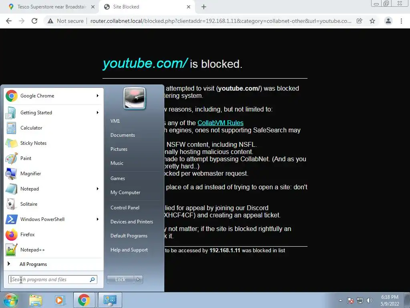Launch Getting Started program icon
Viewport: 410px width, 308px height.
click(x=11, y=113)
